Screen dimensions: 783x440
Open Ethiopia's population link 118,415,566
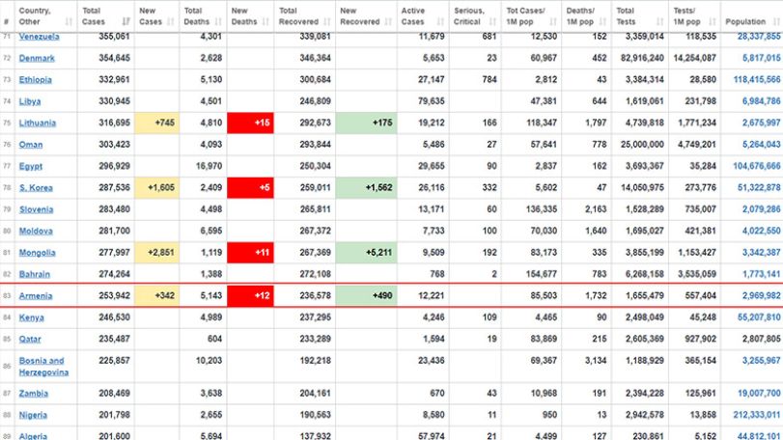tap(757, 79)
